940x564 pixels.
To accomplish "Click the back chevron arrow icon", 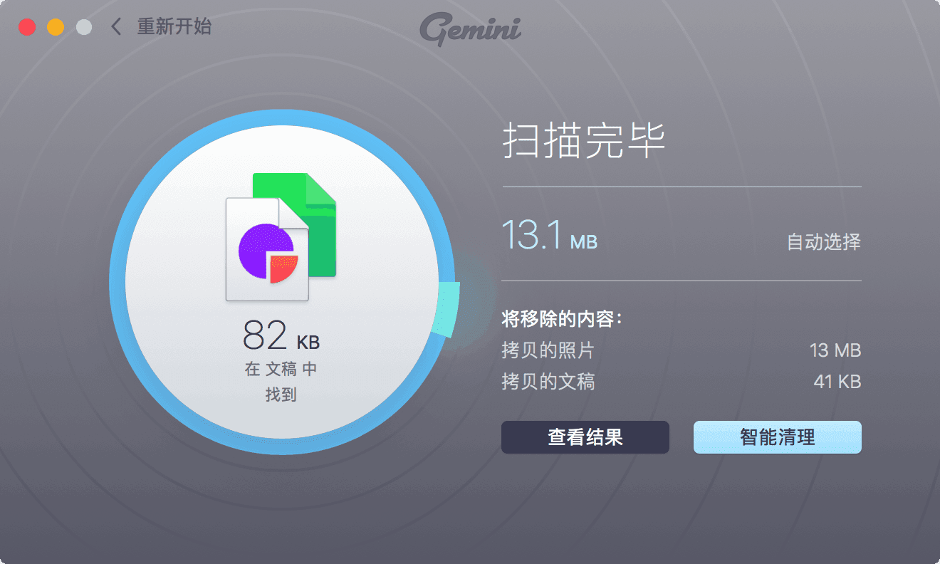I will 117,28.
